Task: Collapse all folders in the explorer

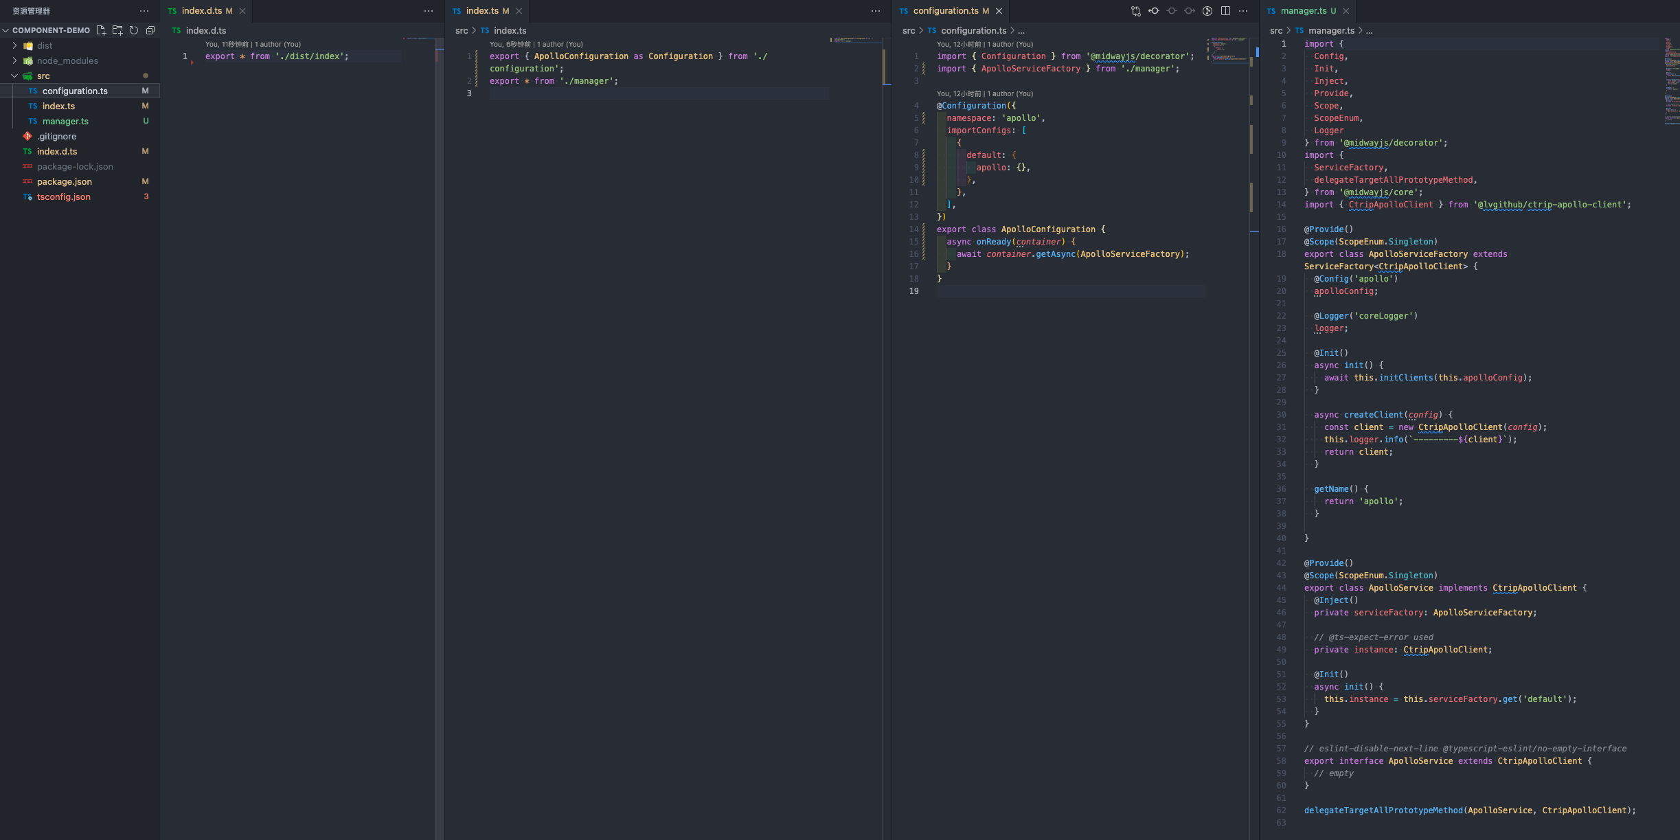Action: [150, 30]
